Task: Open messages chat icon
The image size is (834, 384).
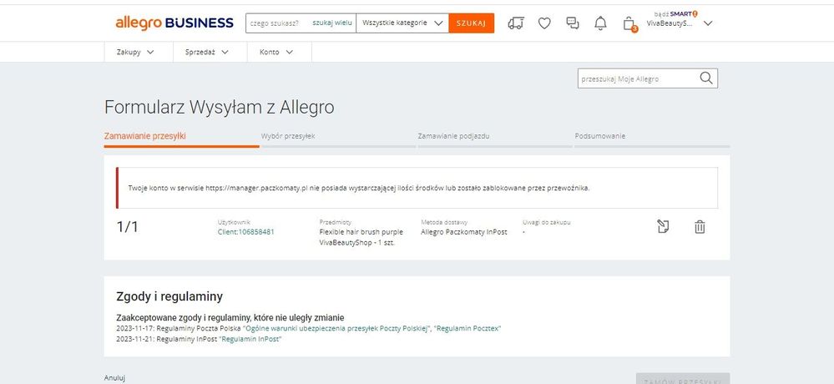Action: coord(573,23)
